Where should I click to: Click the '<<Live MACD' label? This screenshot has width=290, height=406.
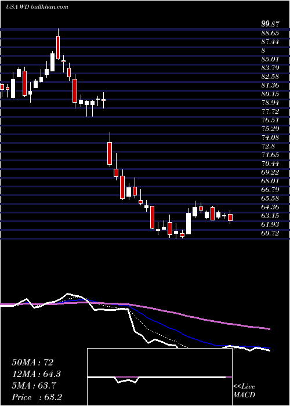point(244,391)
